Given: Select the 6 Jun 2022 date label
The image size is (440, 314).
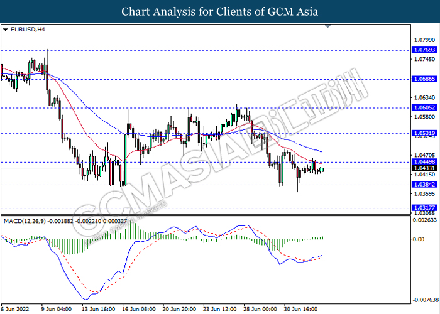Looking at the screenshot, I should (x=15, y=309).
